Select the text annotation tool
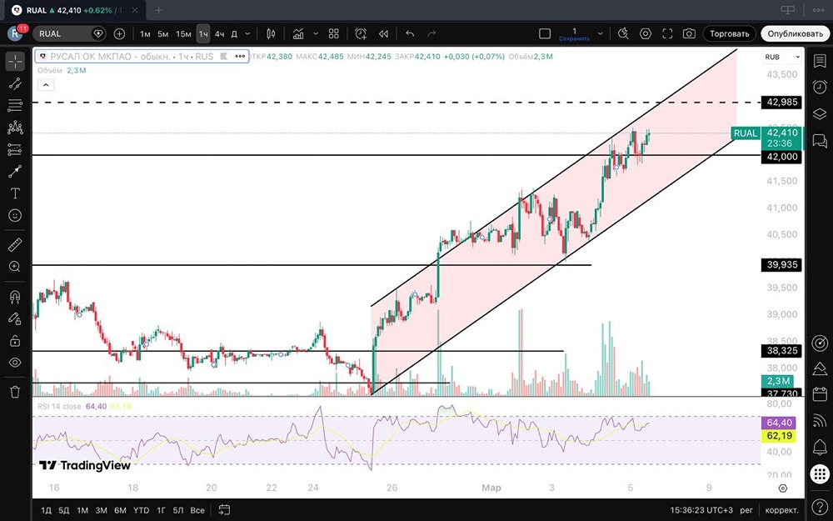The image size is (833, 521). click(15, 193)
